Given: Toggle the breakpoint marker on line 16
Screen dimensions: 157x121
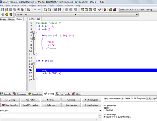Looking at the screenshot, I should coord(30,70).
